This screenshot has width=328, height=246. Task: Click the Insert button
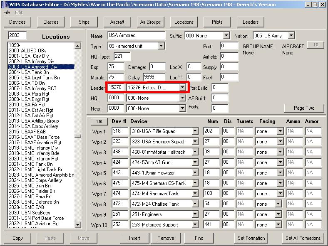[134, 238]
